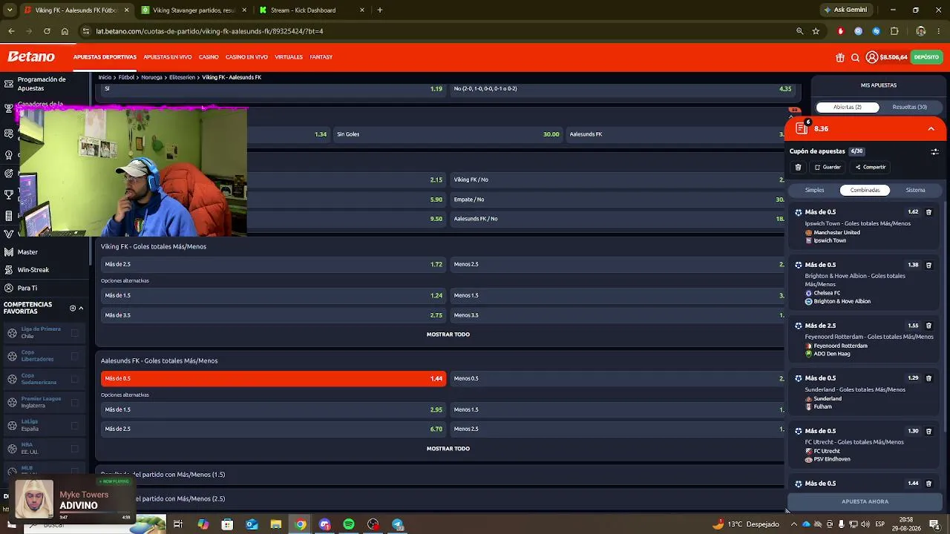Open Apuestas en Vivo in the top menu
This screenshot has height=534, width=950.
(168, 57)
